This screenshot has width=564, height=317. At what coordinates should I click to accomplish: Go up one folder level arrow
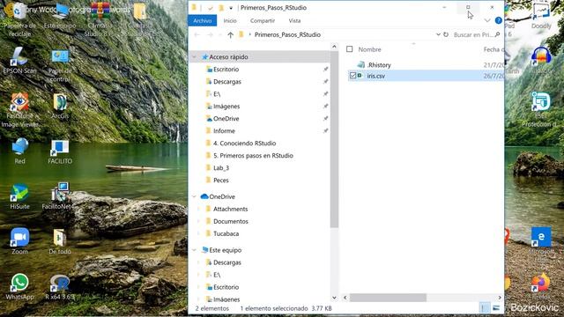(x=230, y=35)
